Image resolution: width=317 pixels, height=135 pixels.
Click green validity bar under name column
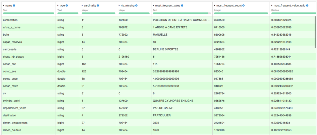coord(28,13)
